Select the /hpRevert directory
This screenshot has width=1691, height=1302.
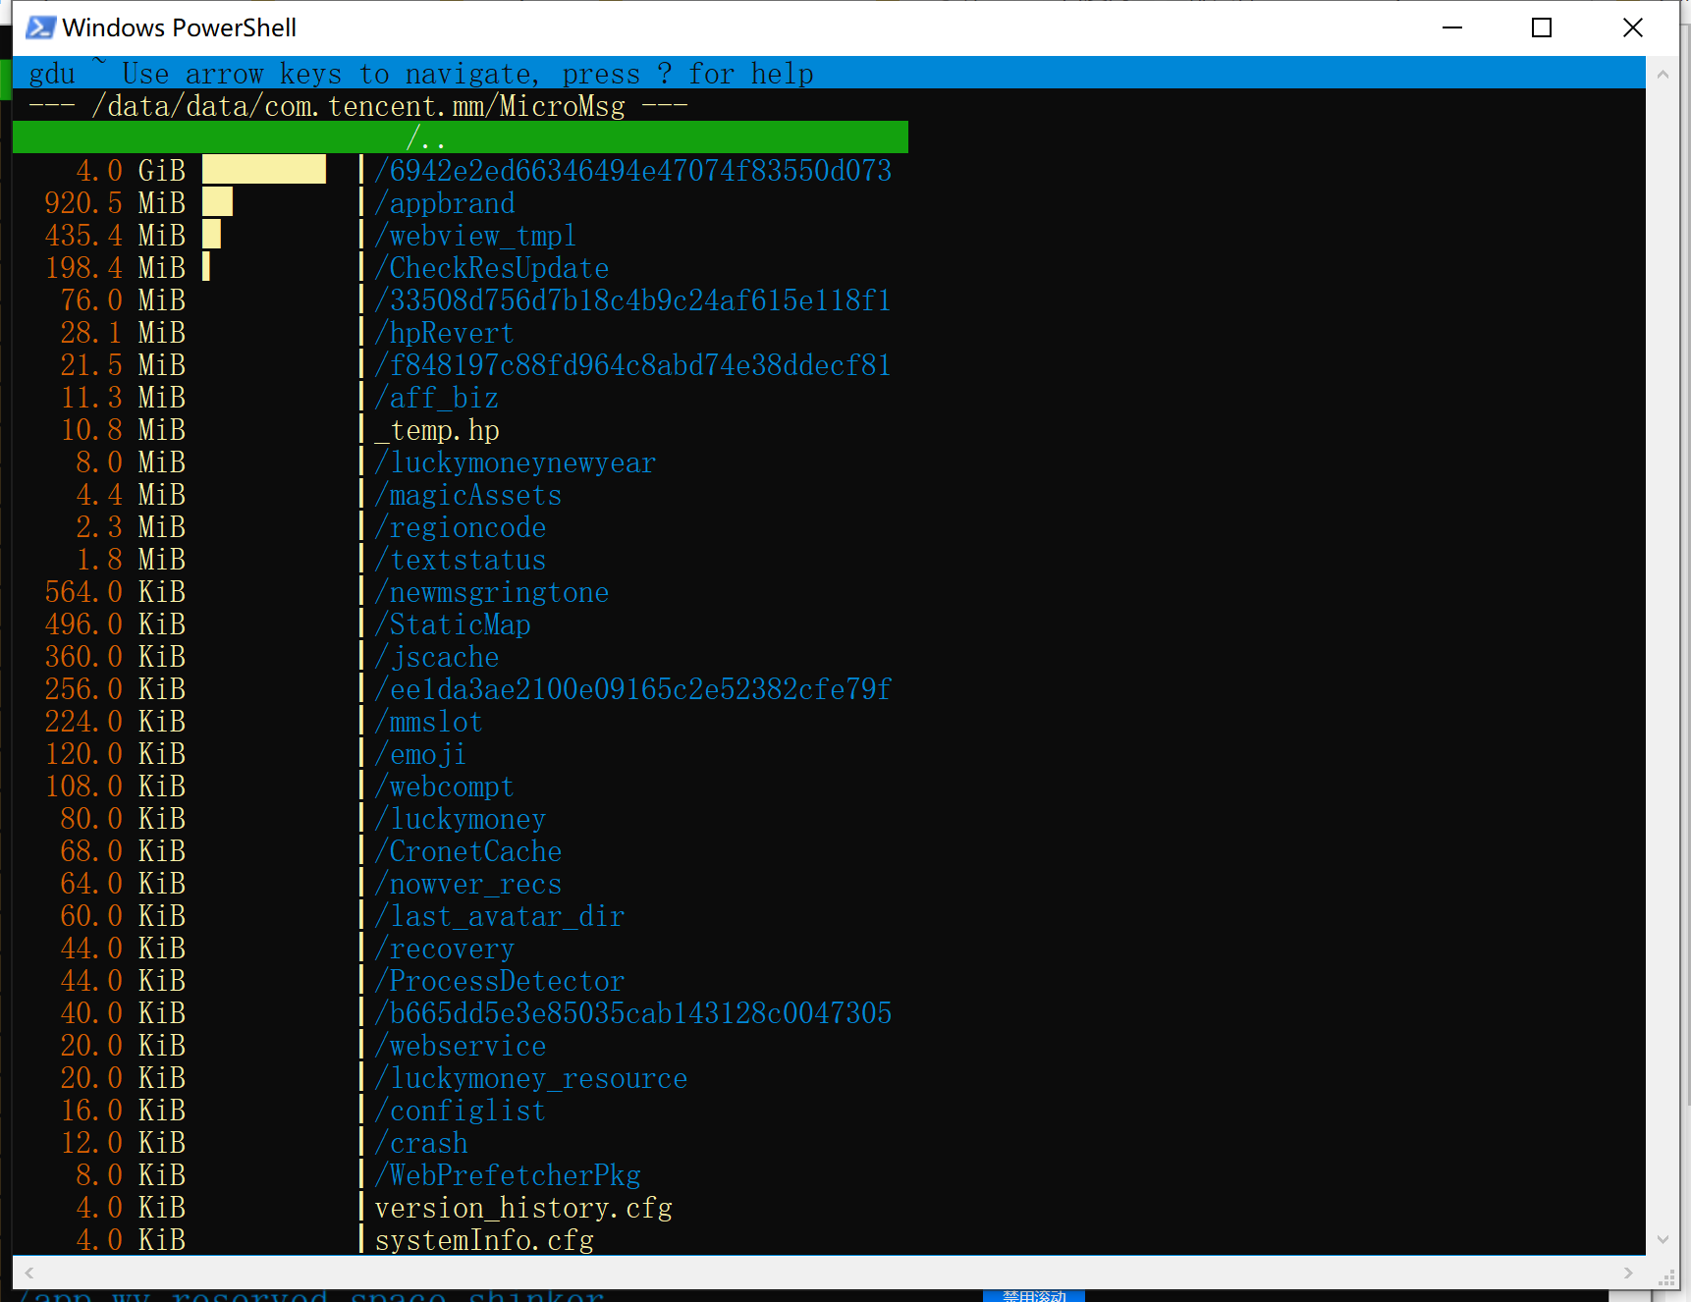tap(445, 332)
